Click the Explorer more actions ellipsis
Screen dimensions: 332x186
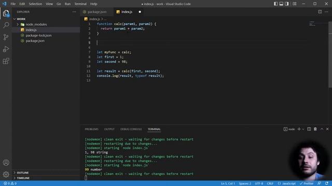(x=74, y=12)
